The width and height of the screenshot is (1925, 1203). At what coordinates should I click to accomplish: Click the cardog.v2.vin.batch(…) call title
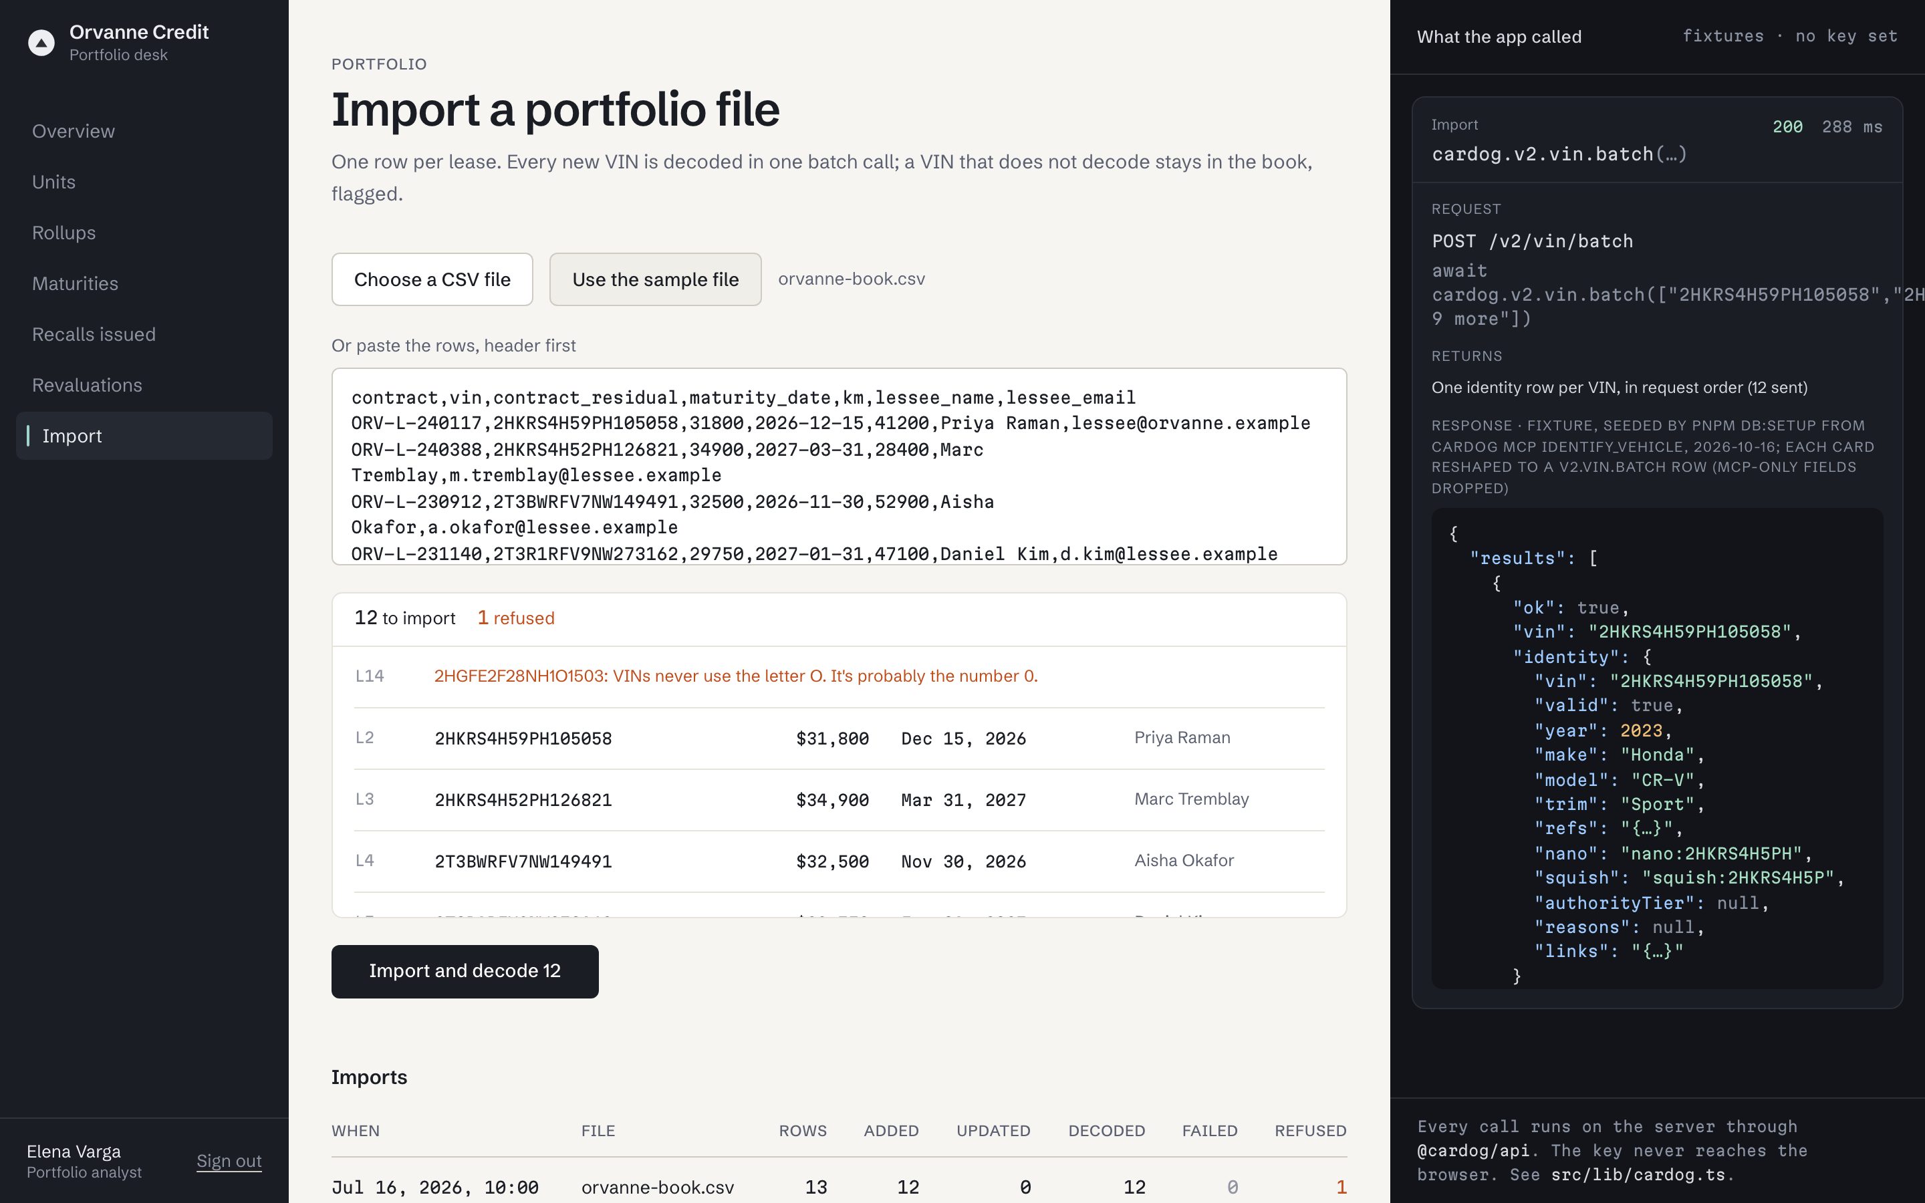1559,154
